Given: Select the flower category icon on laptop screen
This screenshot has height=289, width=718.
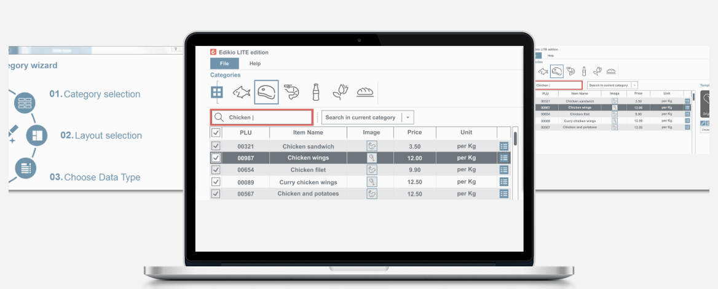Looking at the screenshot, I should [x=340, y=93].
